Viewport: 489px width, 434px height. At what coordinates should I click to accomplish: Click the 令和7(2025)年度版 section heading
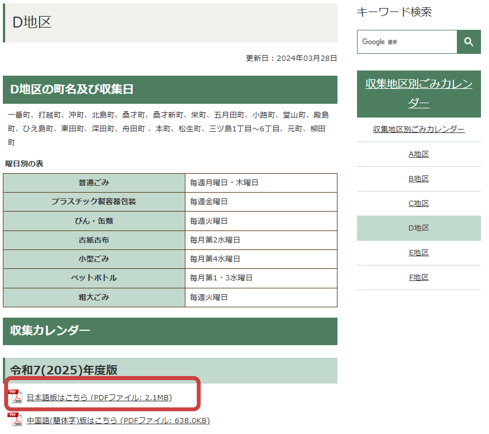[64, 370]
